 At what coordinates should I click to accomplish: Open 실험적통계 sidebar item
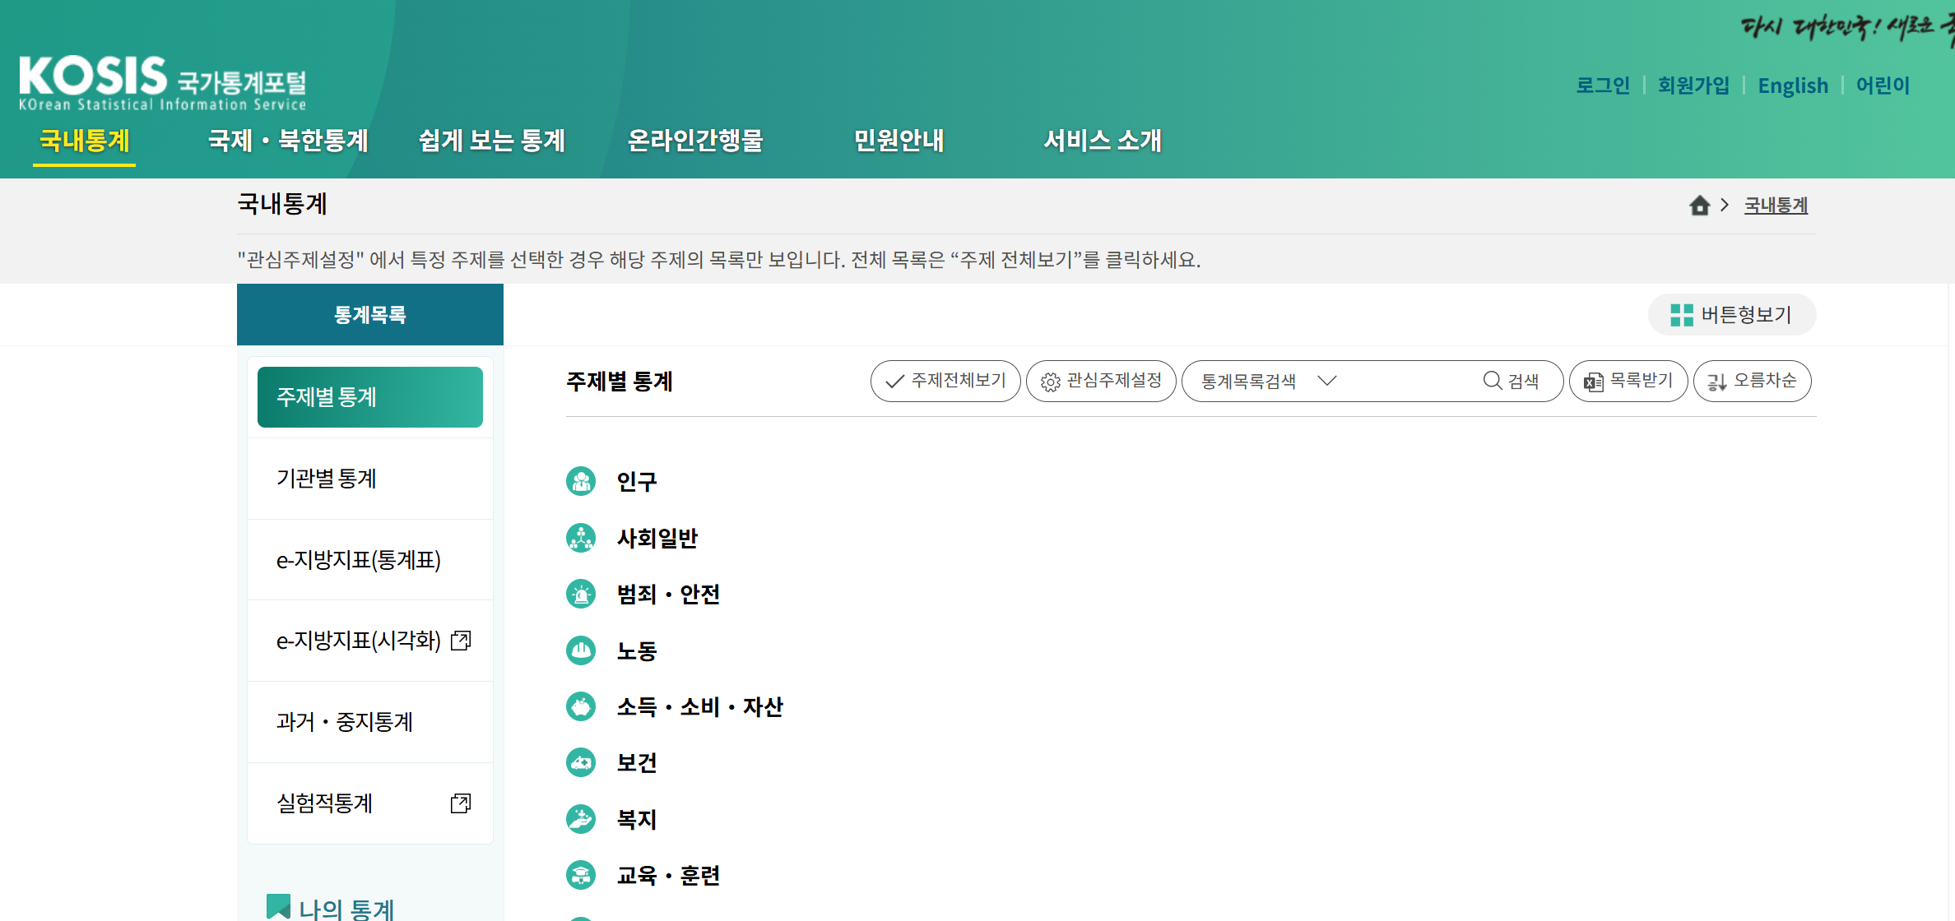click(370, 803)
